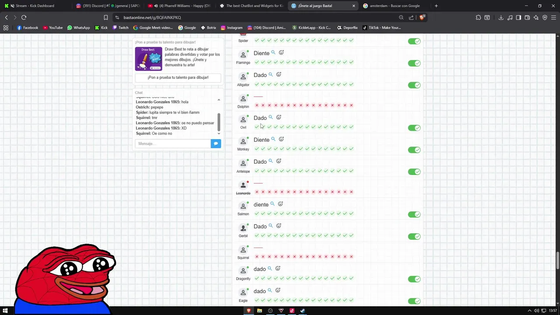Open Leo AI sparkle icon
This screenshot has height=315, width=560.
point(536,17)
